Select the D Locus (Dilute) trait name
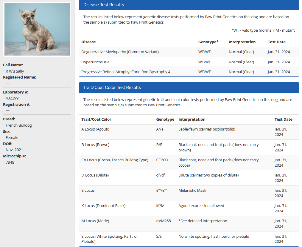This screenshot has height=247, width=302. (x=95, y=175)
